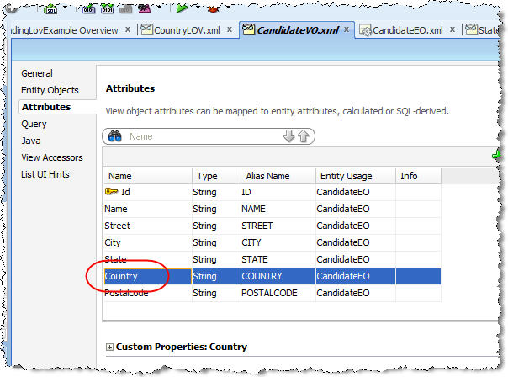Expand Custom Properties: Country section

[109, 347]
